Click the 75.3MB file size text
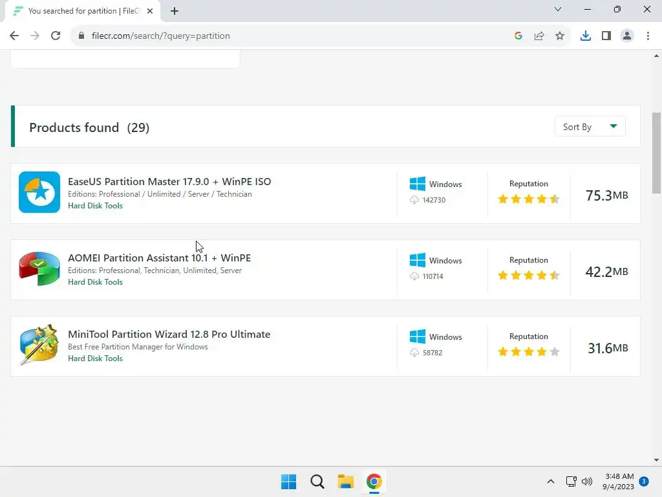Viewport: 662px width, 497px height. pyautogui.click(x=606, y=195)
